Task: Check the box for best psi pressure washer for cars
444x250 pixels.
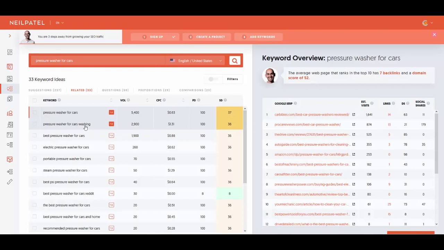Action: [34, 182]
